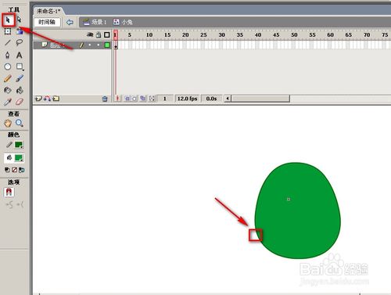The image size is (391, 295).
Task: Select the Zoom magnifier tool
Action: point(20,123)
